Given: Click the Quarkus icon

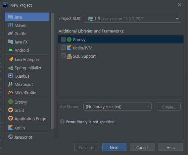Looking at the screenshot, I should [11, 76].
